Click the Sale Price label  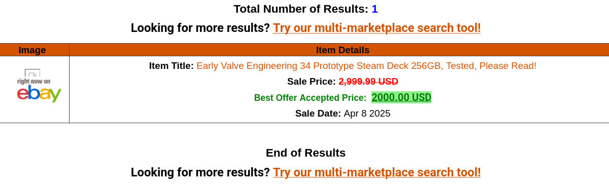pyautogui.click(x=311, y=82)
